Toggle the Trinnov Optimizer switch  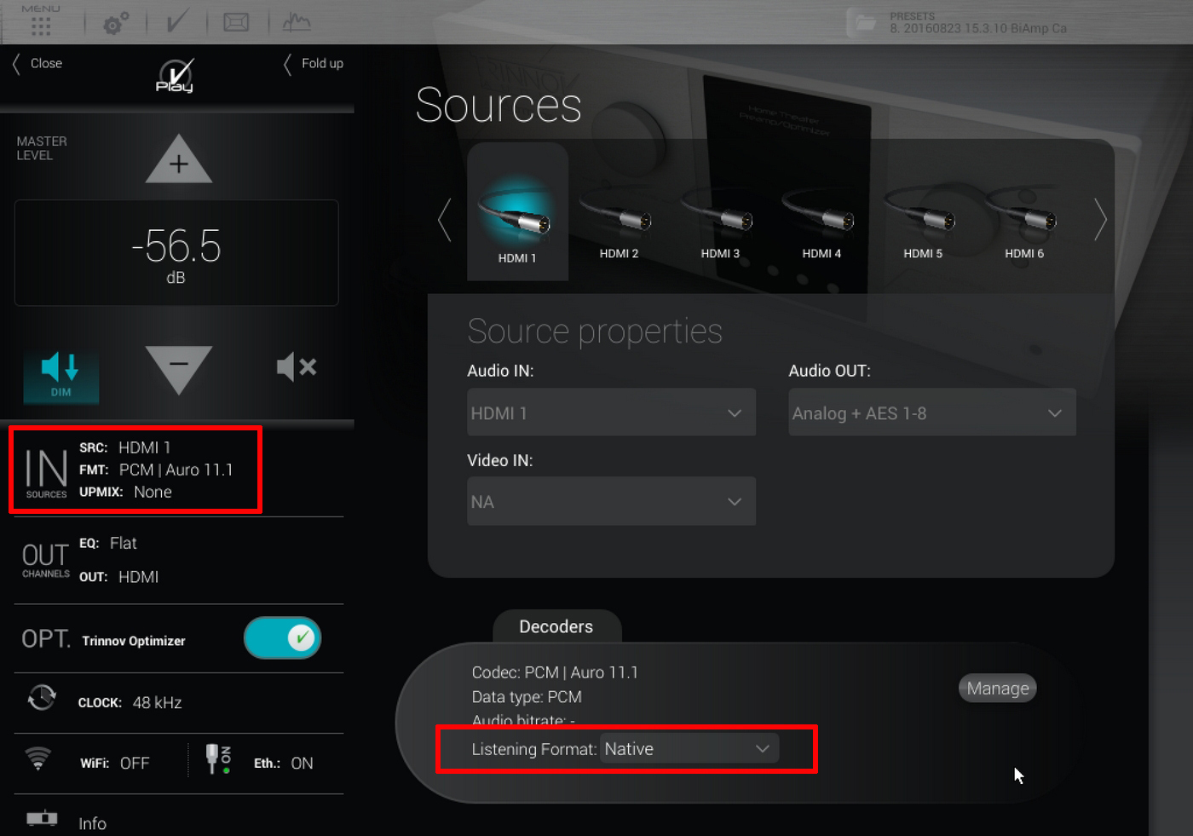pos(282,638)
